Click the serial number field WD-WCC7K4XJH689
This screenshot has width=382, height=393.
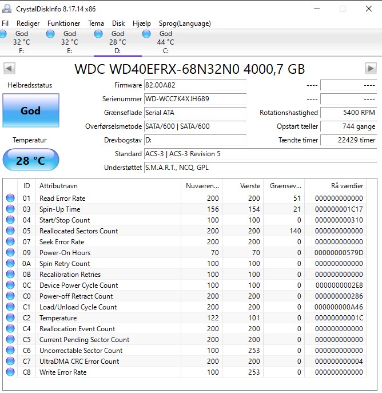click(196, 99)
